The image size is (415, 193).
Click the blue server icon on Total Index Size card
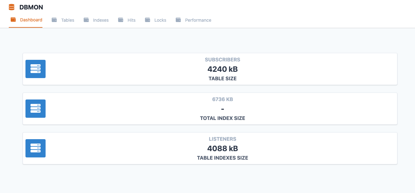(x=36, y=108)
